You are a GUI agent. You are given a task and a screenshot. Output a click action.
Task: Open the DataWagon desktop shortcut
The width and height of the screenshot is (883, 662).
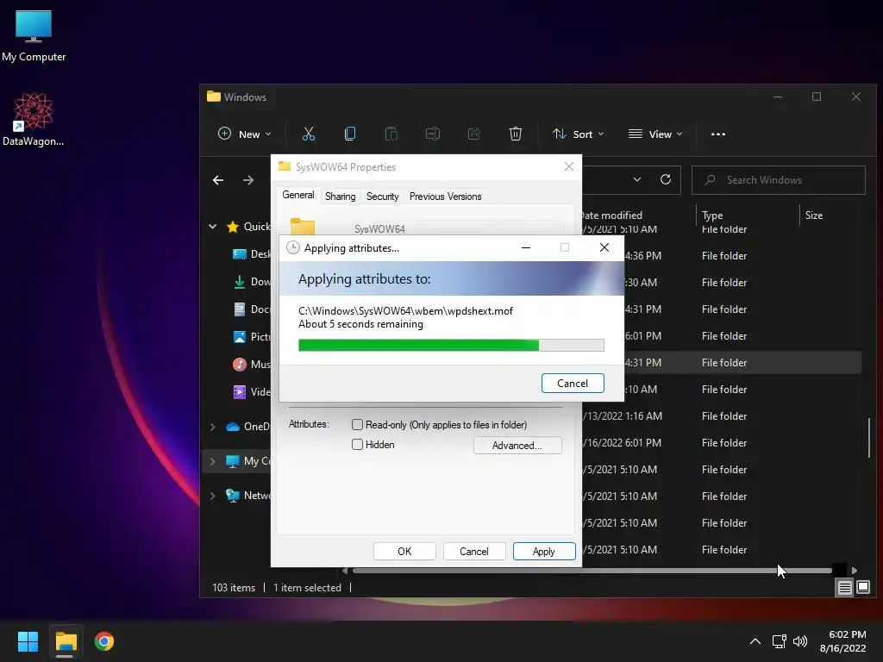(34, 119)
